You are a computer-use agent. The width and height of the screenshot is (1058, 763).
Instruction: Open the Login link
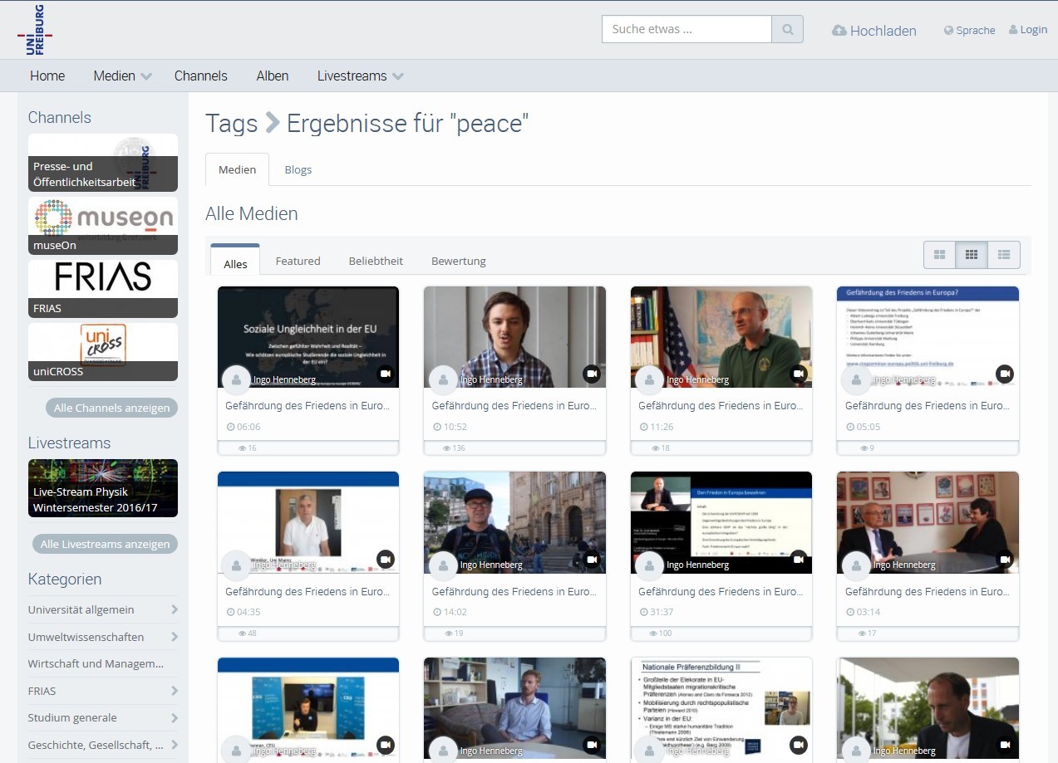[x=1028, y=30]
